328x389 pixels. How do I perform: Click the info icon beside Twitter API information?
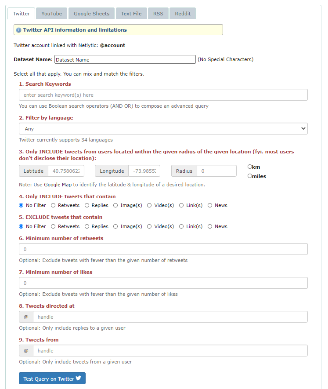coord(18,30)
